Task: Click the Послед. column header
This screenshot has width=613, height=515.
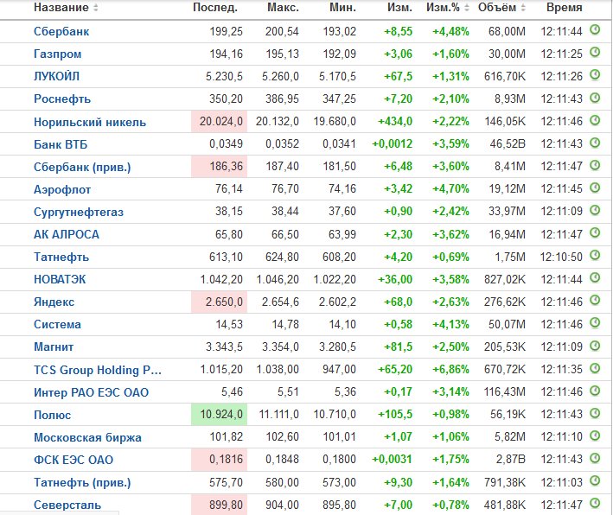Action: pos(215,8)
